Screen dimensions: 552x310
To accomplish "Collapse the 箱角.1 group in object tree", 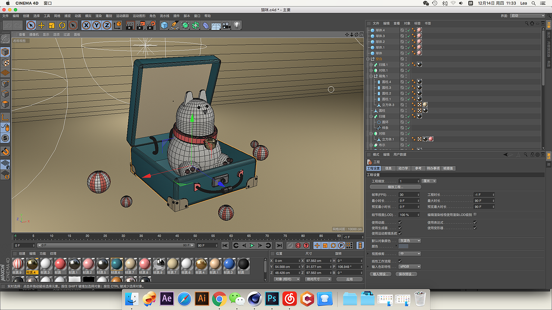I will pos(371,76).
